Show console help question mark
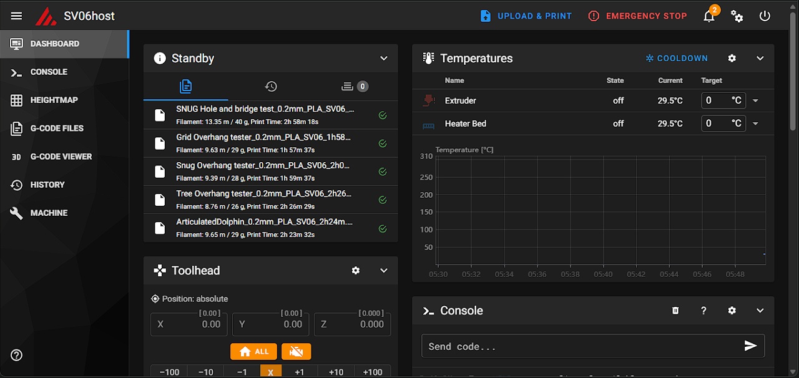The width and height of the screenshot is (799, 378). (703, 311)
